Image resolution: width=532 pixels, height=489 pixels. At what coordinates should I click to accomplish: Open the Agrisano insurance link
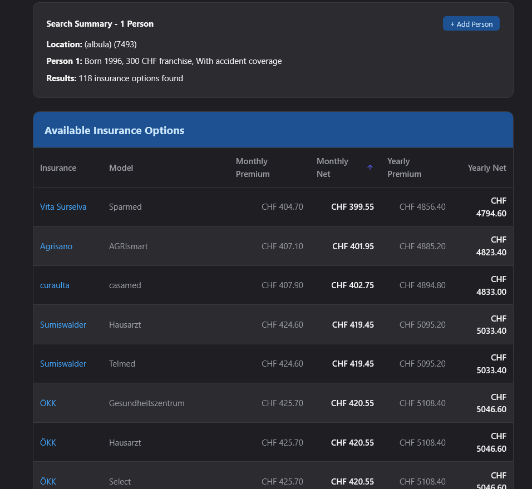[x=56, y=246]
